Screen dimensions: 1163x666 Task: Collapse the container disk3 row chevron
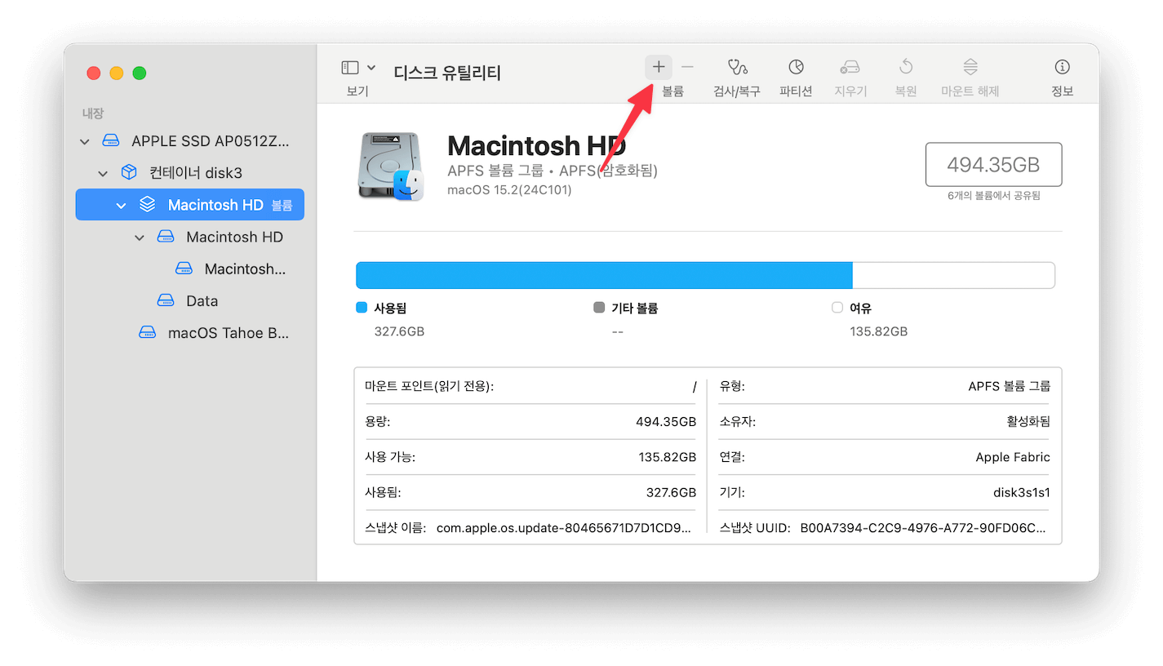103,173
